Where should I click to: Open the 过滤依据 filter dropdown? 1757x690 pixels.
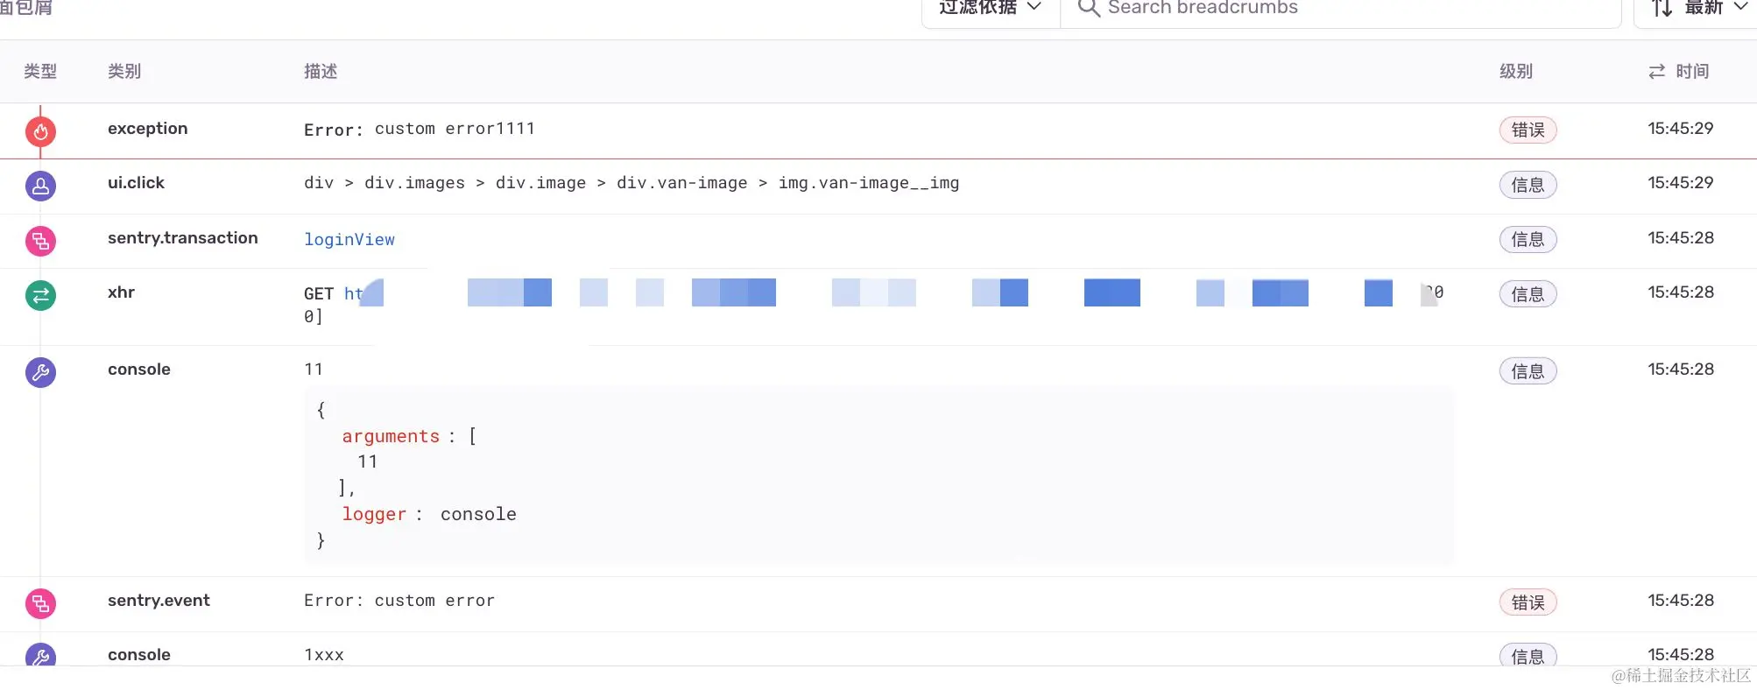991,9
